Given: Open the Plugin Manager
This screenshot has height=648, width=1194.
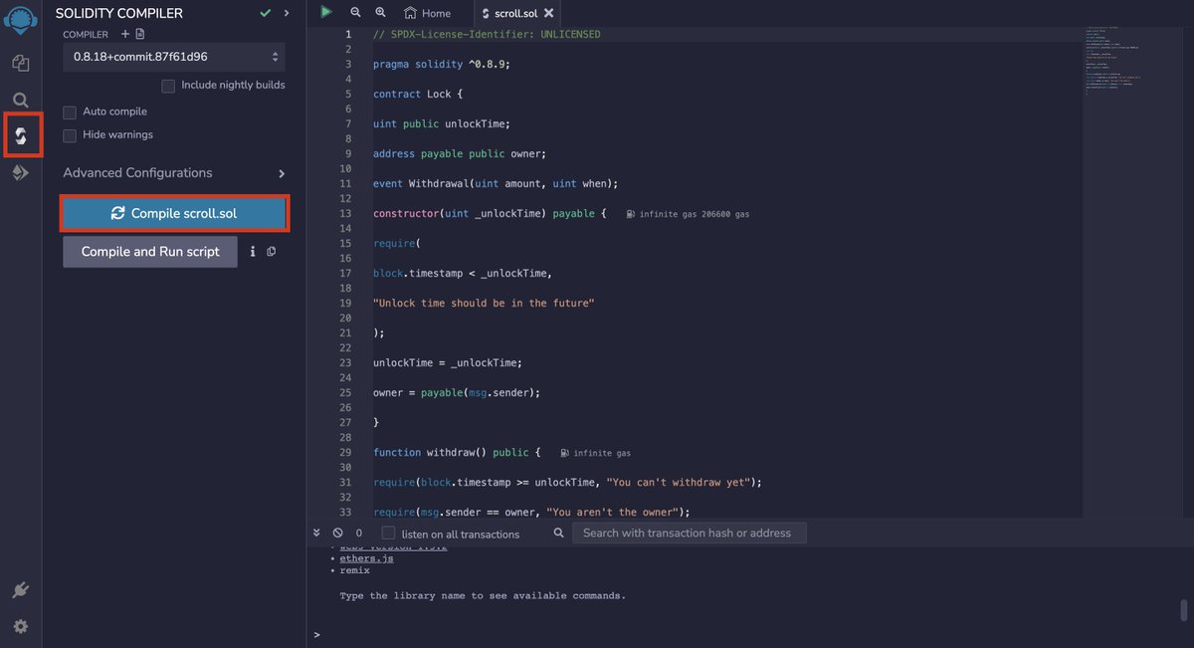Looking at the screenshot, I should coord(21,589).
